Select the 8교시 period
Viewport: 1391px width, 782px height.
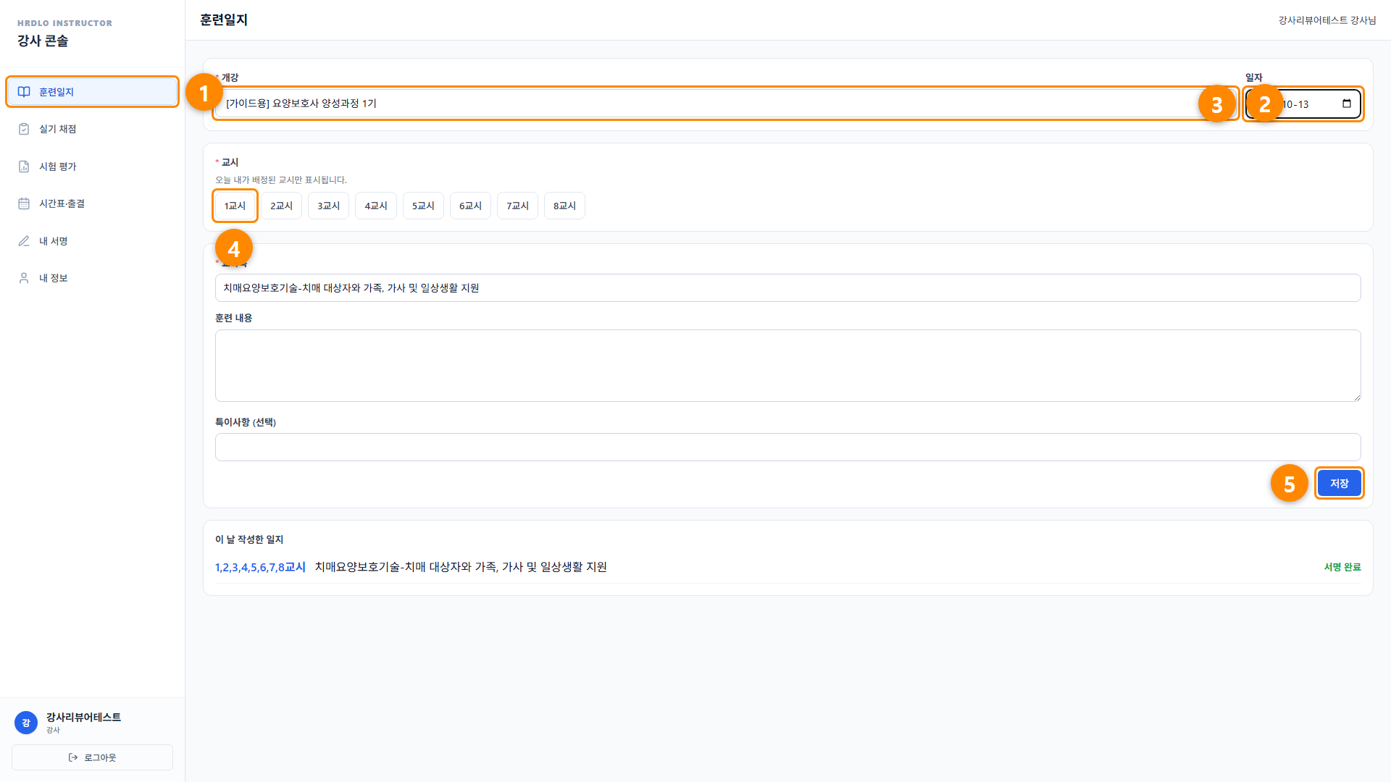(x=564, y=206)
